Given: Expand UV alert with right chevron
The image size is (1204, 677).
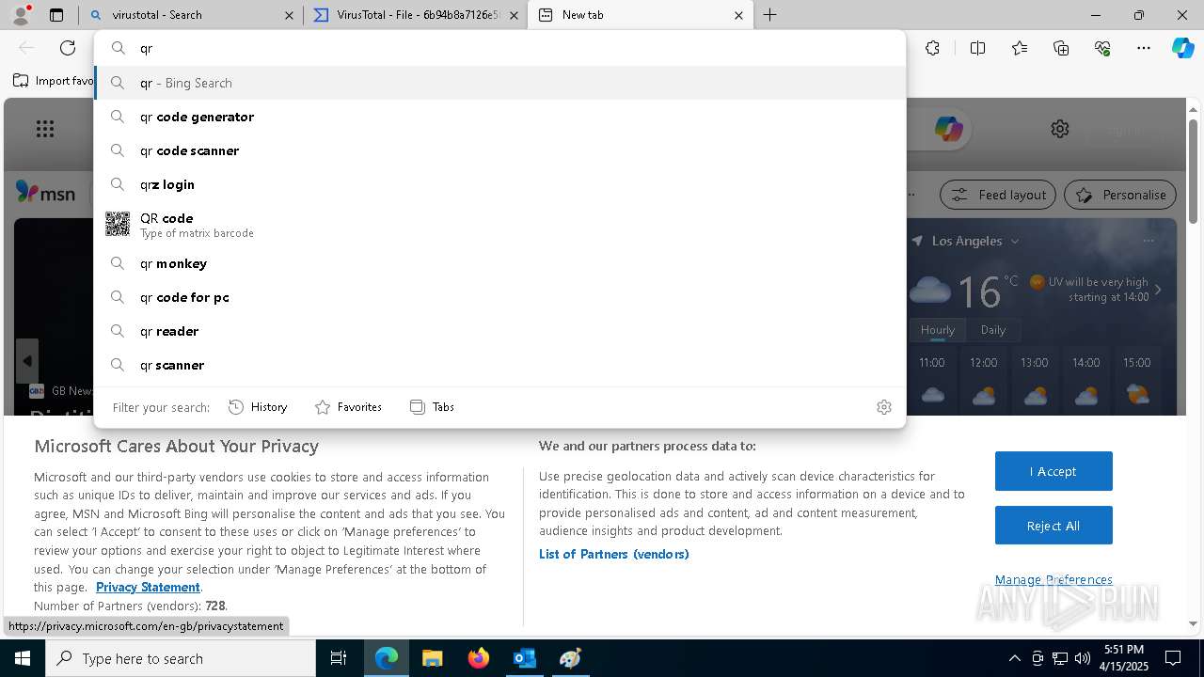Looking at the screenshot, I should pyautogui.click(x=1158, y=290).
